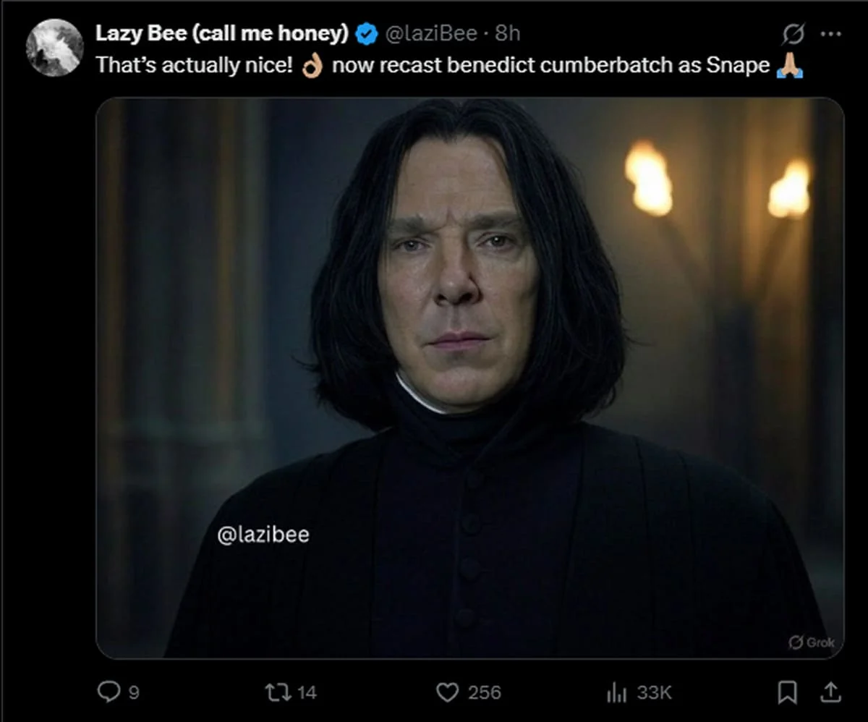This screenshot has height=722, width=868.
Task: Open the Lazy Bee (call me honey) name
Action: coord(223,33)
